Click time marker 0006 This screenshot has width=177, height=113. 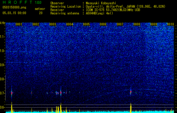[103, 24]
